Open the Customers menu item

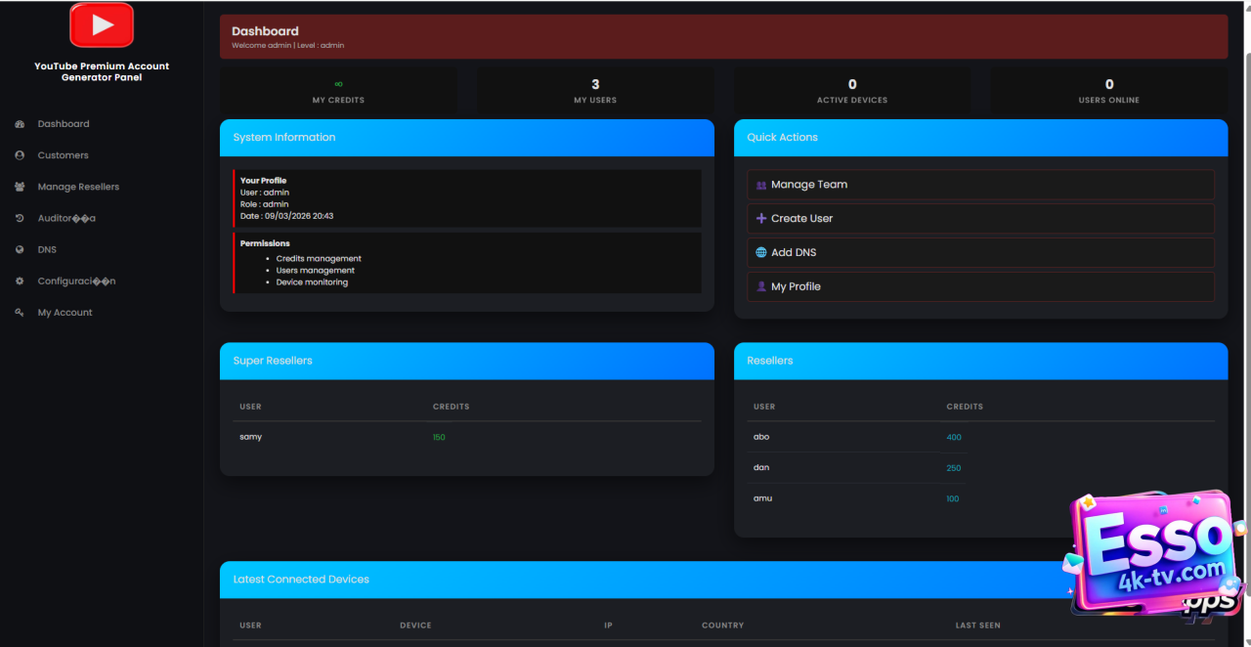pos(63,155)
